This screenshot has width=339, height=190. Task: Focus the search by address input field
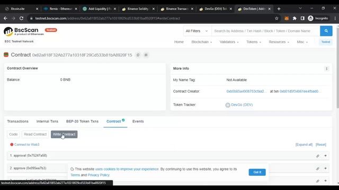(x=265, y=31)
